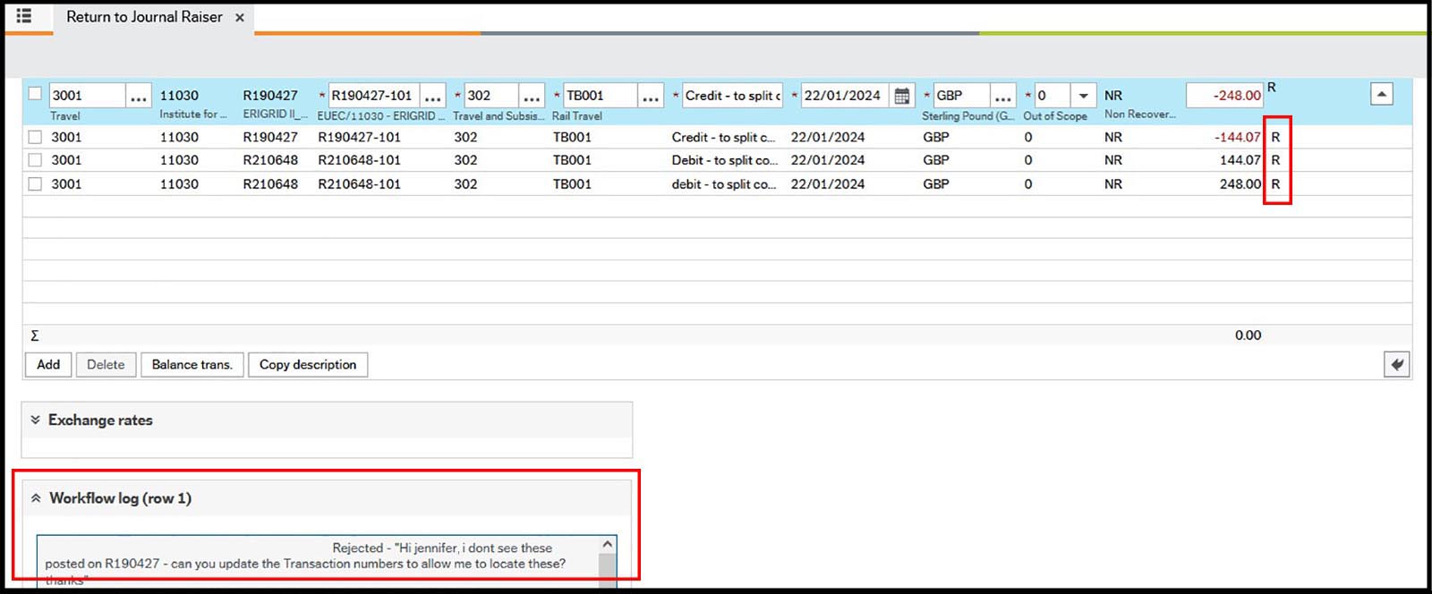The image size is (1432, 594).
Task: Open the tax code 0 dropdown arrow
Action: pos(1083,96)
